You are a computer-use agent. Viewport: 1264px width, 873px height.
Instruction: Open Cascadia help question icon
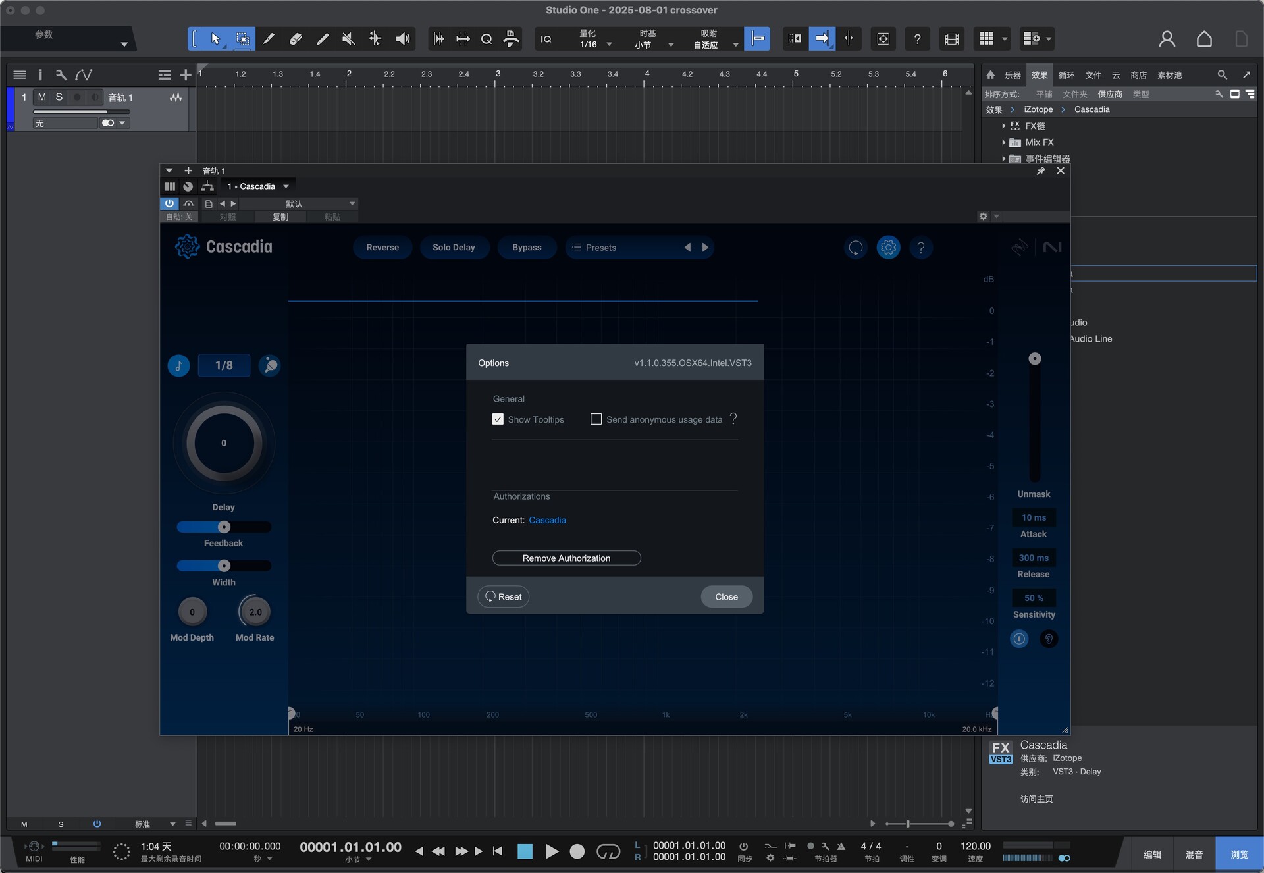point(921,248)
